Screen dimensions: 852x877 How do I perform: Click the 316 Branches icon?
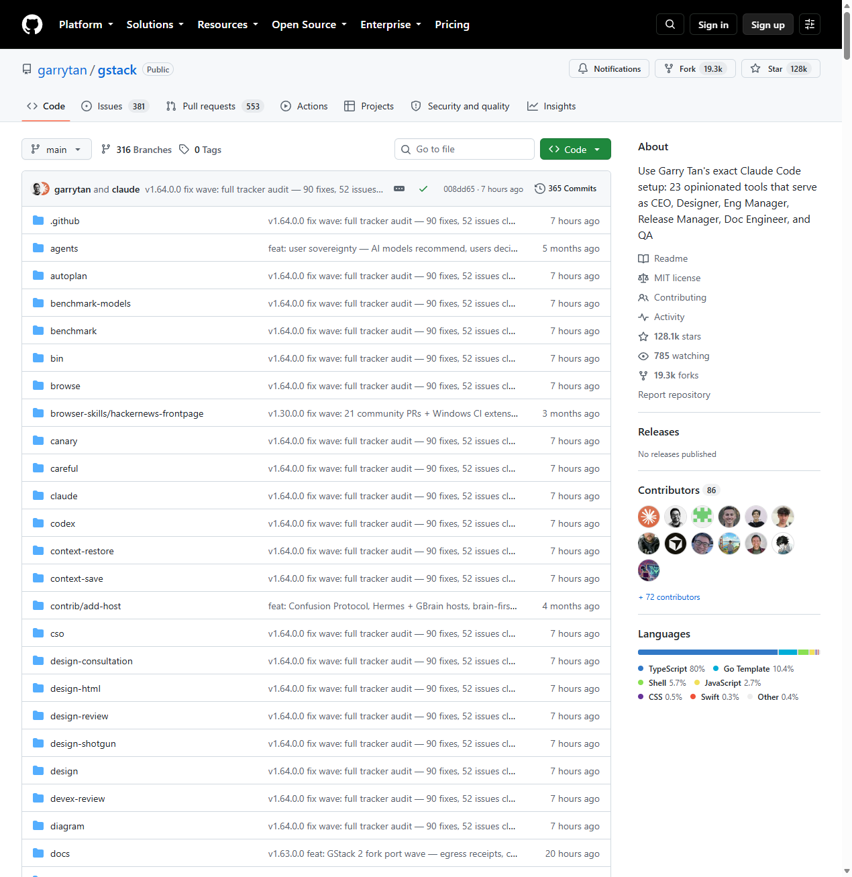tap(106, 150)
